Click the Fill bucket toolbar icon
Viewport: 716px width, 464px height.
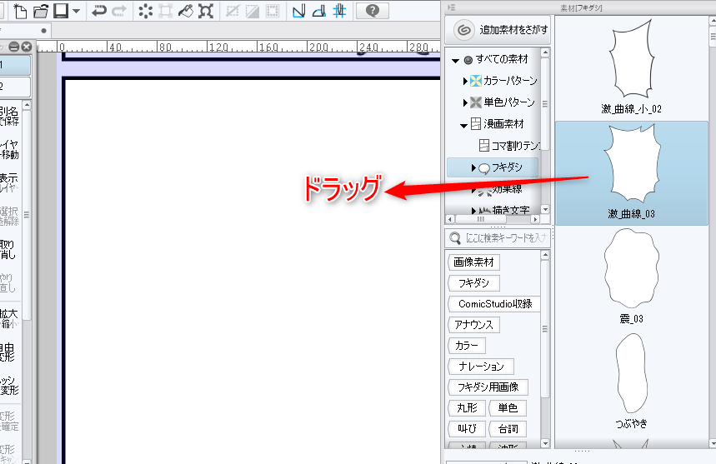click(x=185, y=11)
